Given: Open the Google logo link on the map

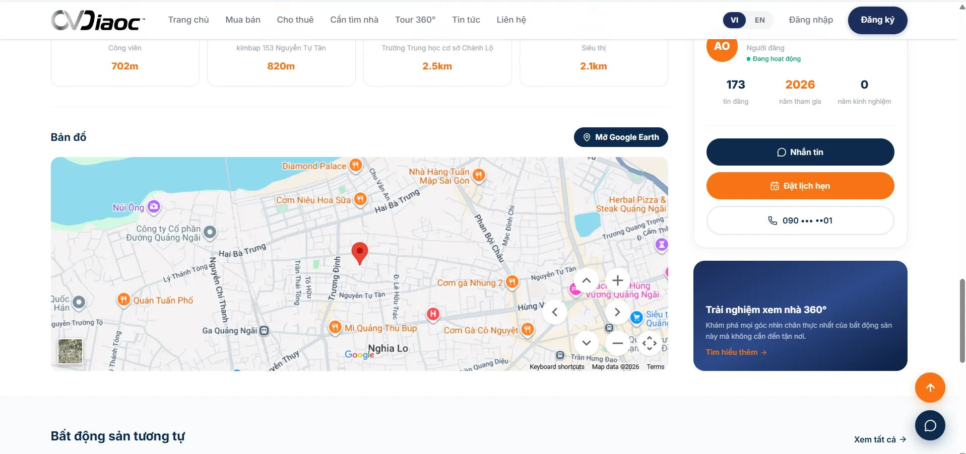Looking at the screenshot, I should pyautogui.click(x=359, y=355).
